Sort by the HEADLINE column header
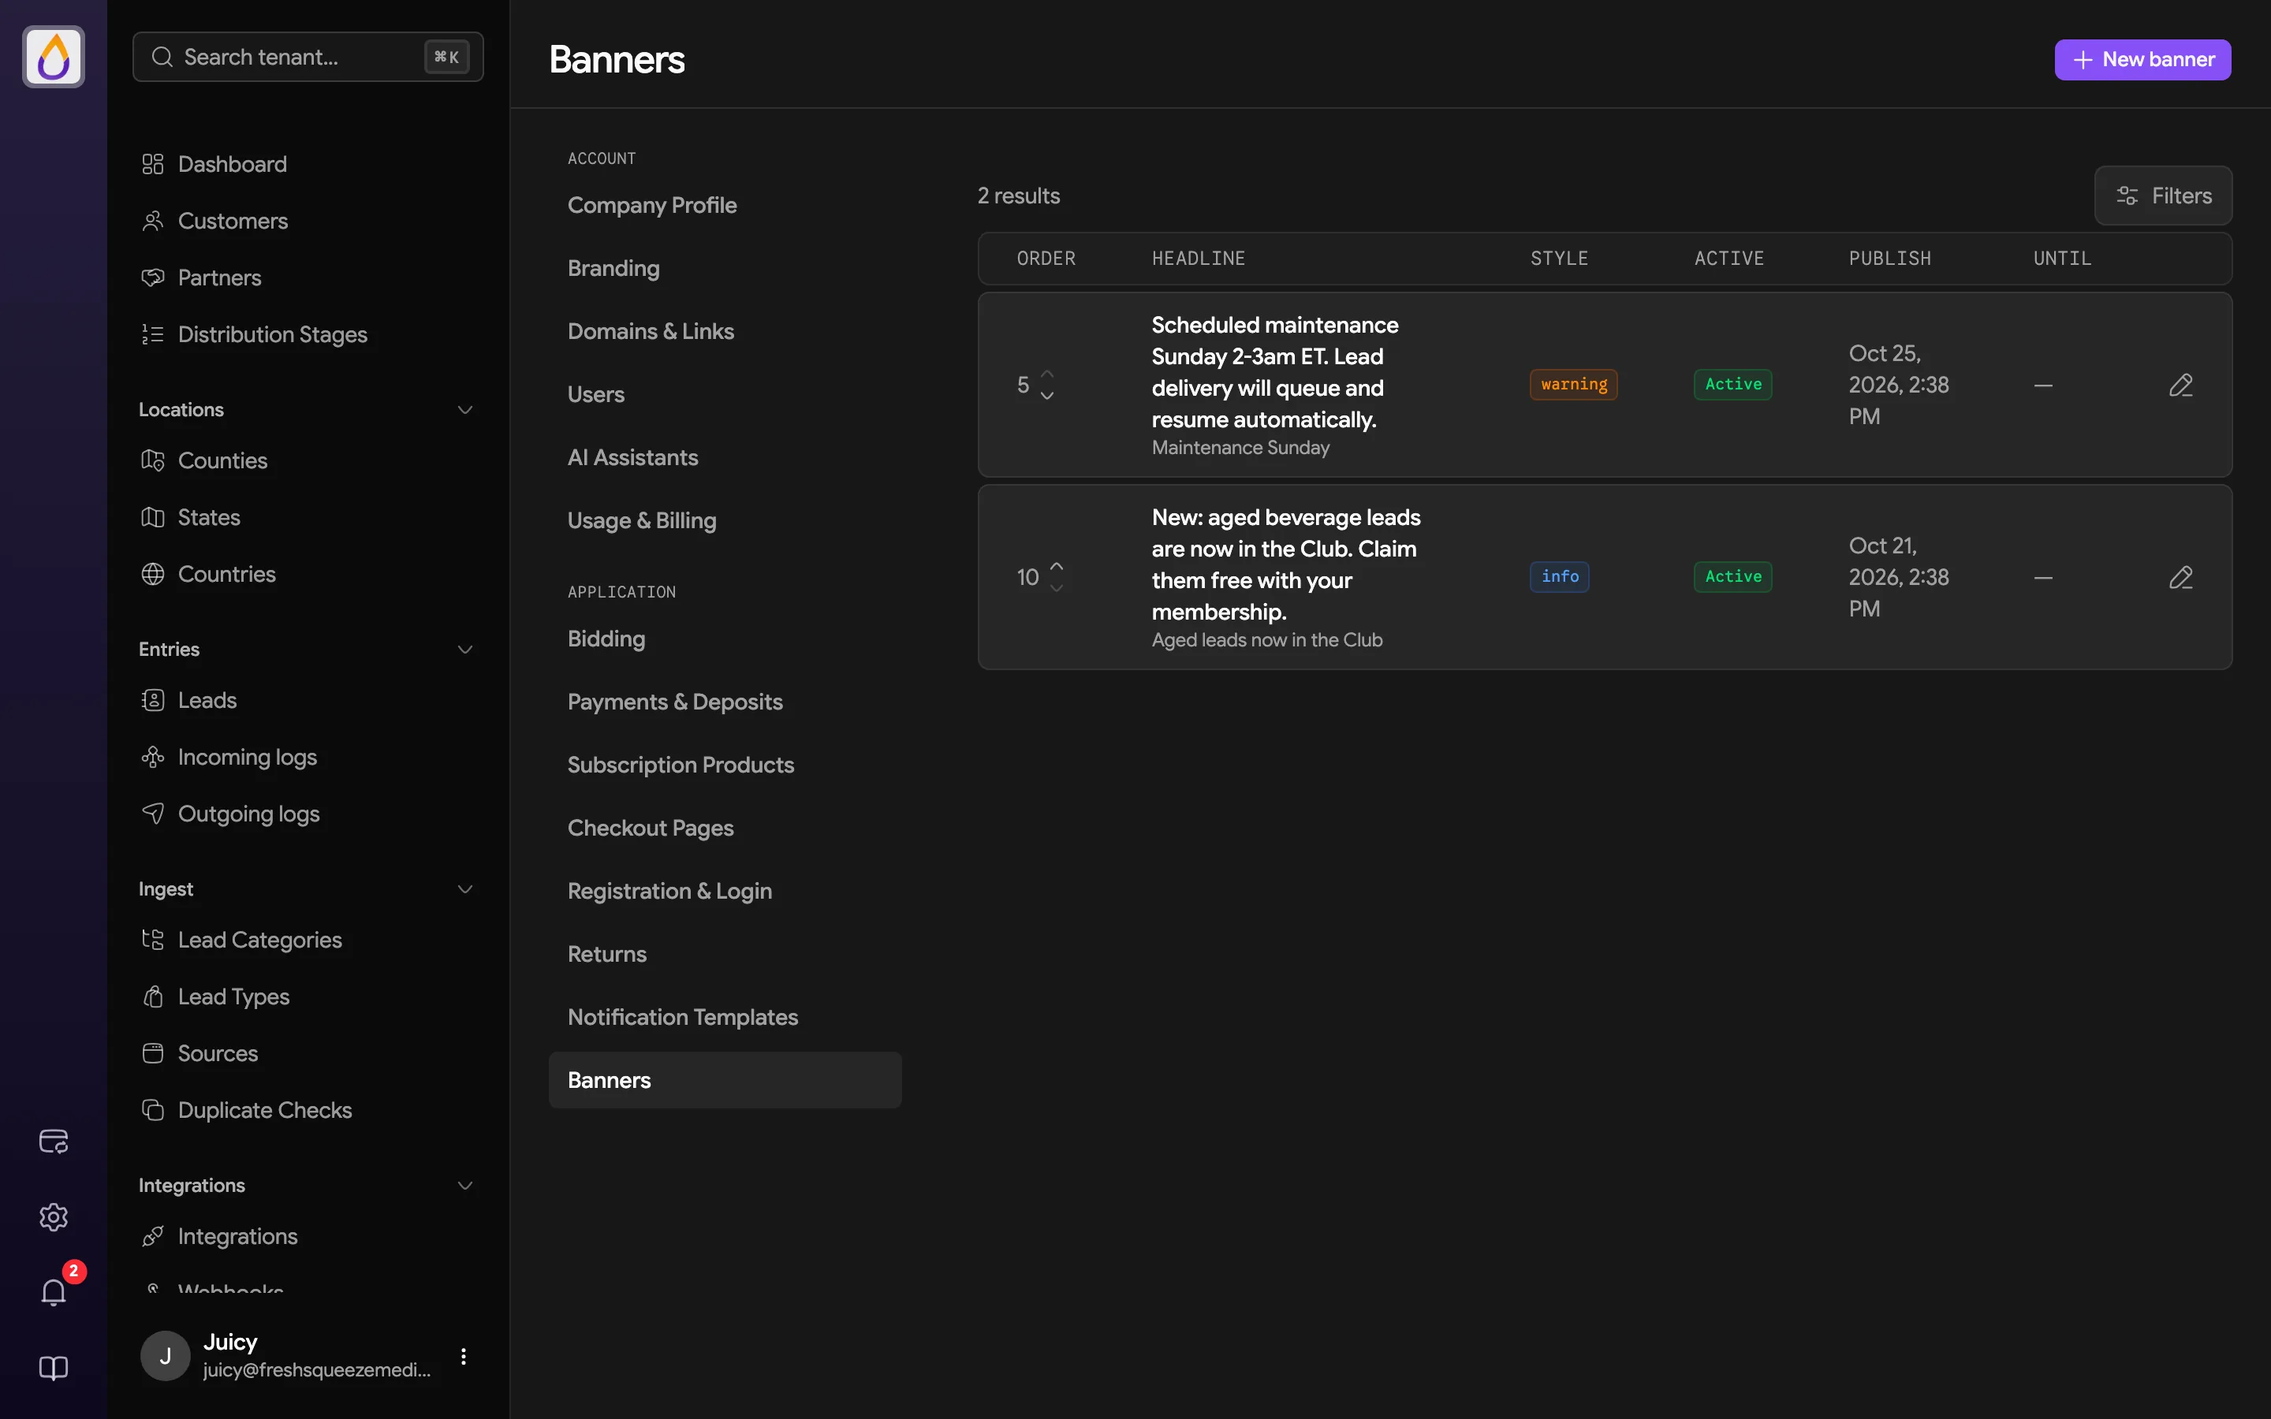Screen dimensions: 2271x1419 1199,258
